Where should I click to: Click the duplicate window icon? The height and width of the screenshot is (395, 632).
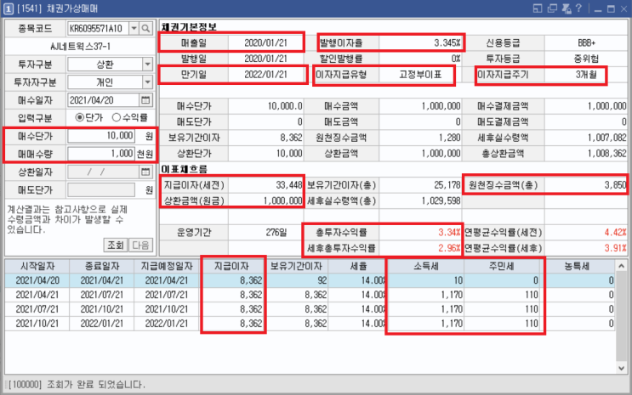552,8
